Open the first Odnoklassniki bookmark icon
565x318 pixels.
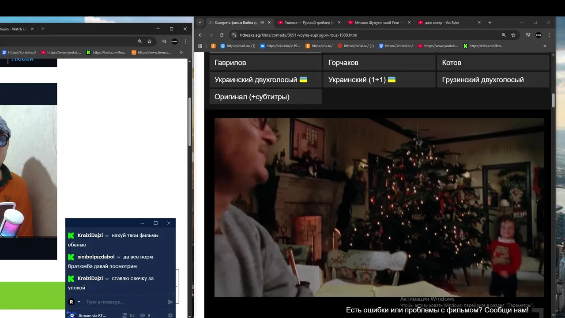[213, 45]
